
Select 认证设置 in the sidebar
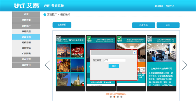pyautogui.click(x=26, y=31)
